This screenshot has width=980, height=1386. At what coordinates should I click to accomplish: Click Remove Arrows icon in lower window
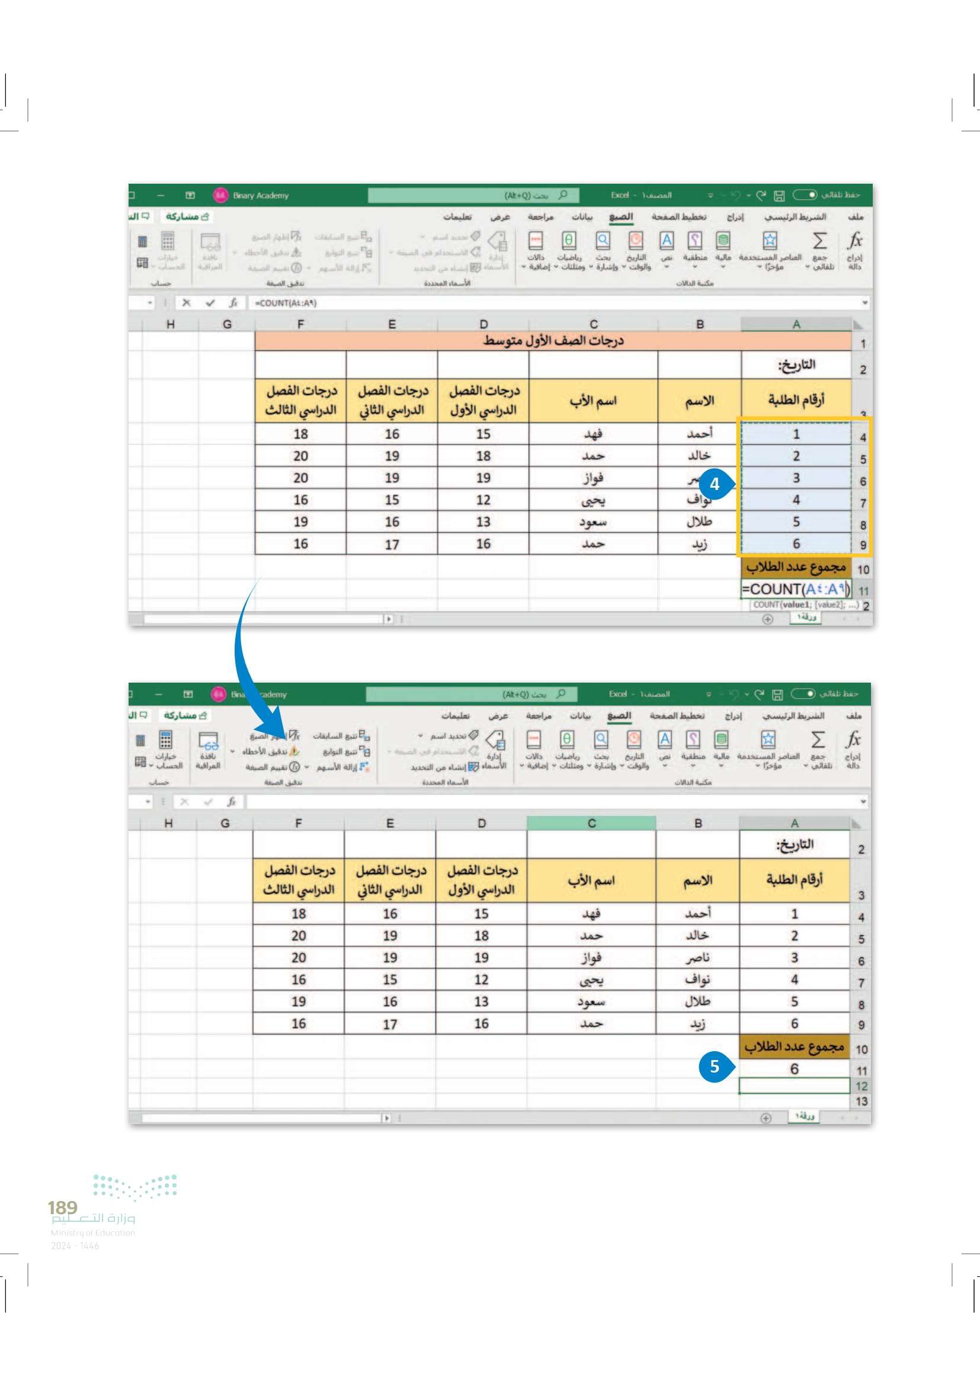342,767
